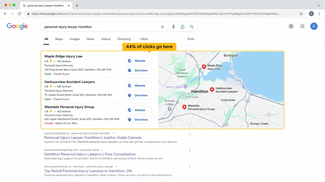Click the site info icon beside the URL
This screenshot has width=325, height=182.
coord(28,13)
